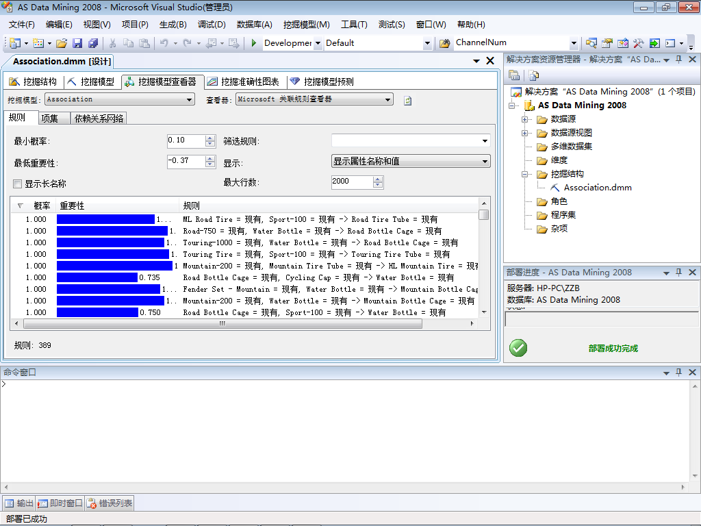Refresh the mining viewer content
The width and height of the screenshot is (701, 526).
(408, 101)
